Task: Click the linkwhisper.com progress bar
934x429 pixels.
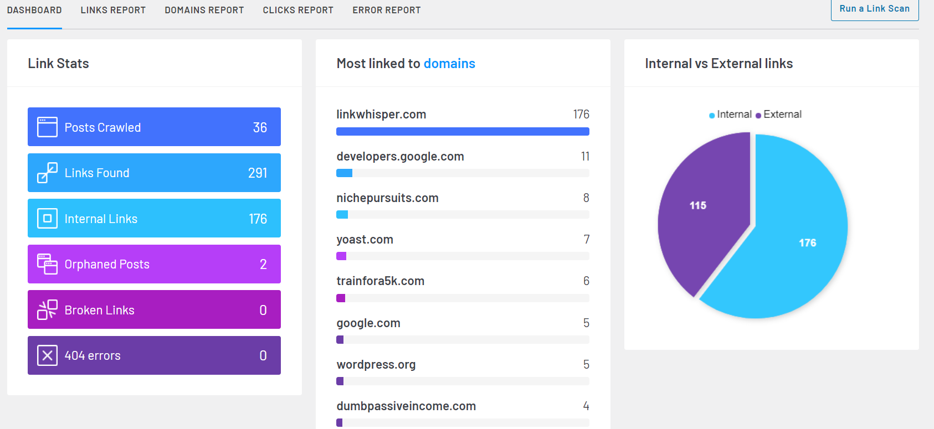Action: pos(463,131)
